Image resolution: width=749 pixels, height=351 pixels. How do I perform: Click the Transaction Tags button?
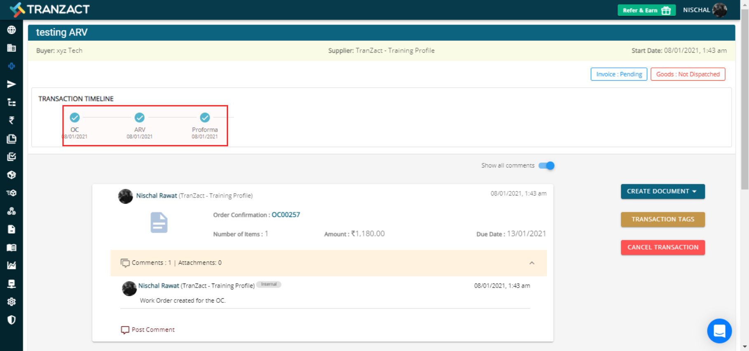(662, 219)
